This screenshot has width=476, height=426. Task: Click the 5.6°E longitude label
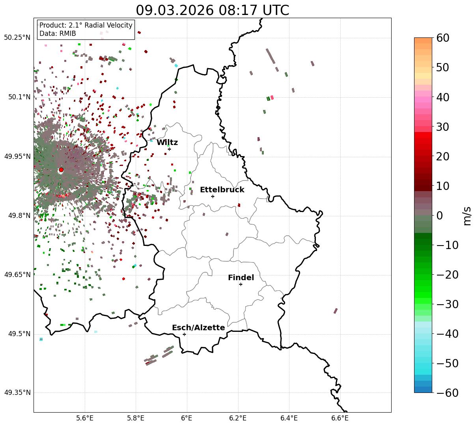pos(85,418)
